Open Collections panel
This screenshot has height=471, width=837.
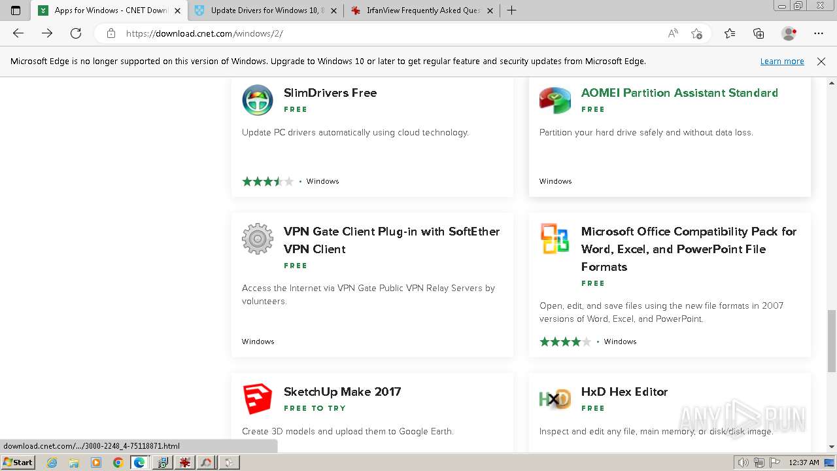tap(759, 33)
